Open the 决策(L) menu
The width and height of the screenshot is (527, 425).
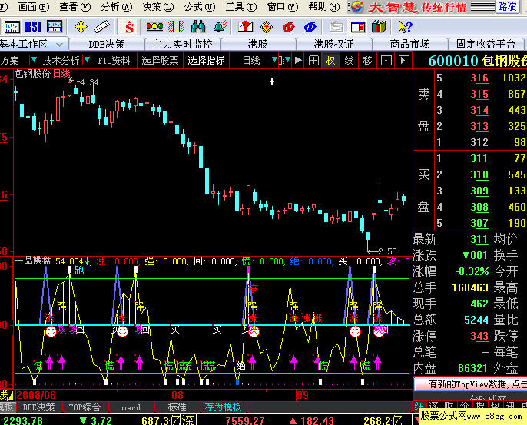click(158, 7)
